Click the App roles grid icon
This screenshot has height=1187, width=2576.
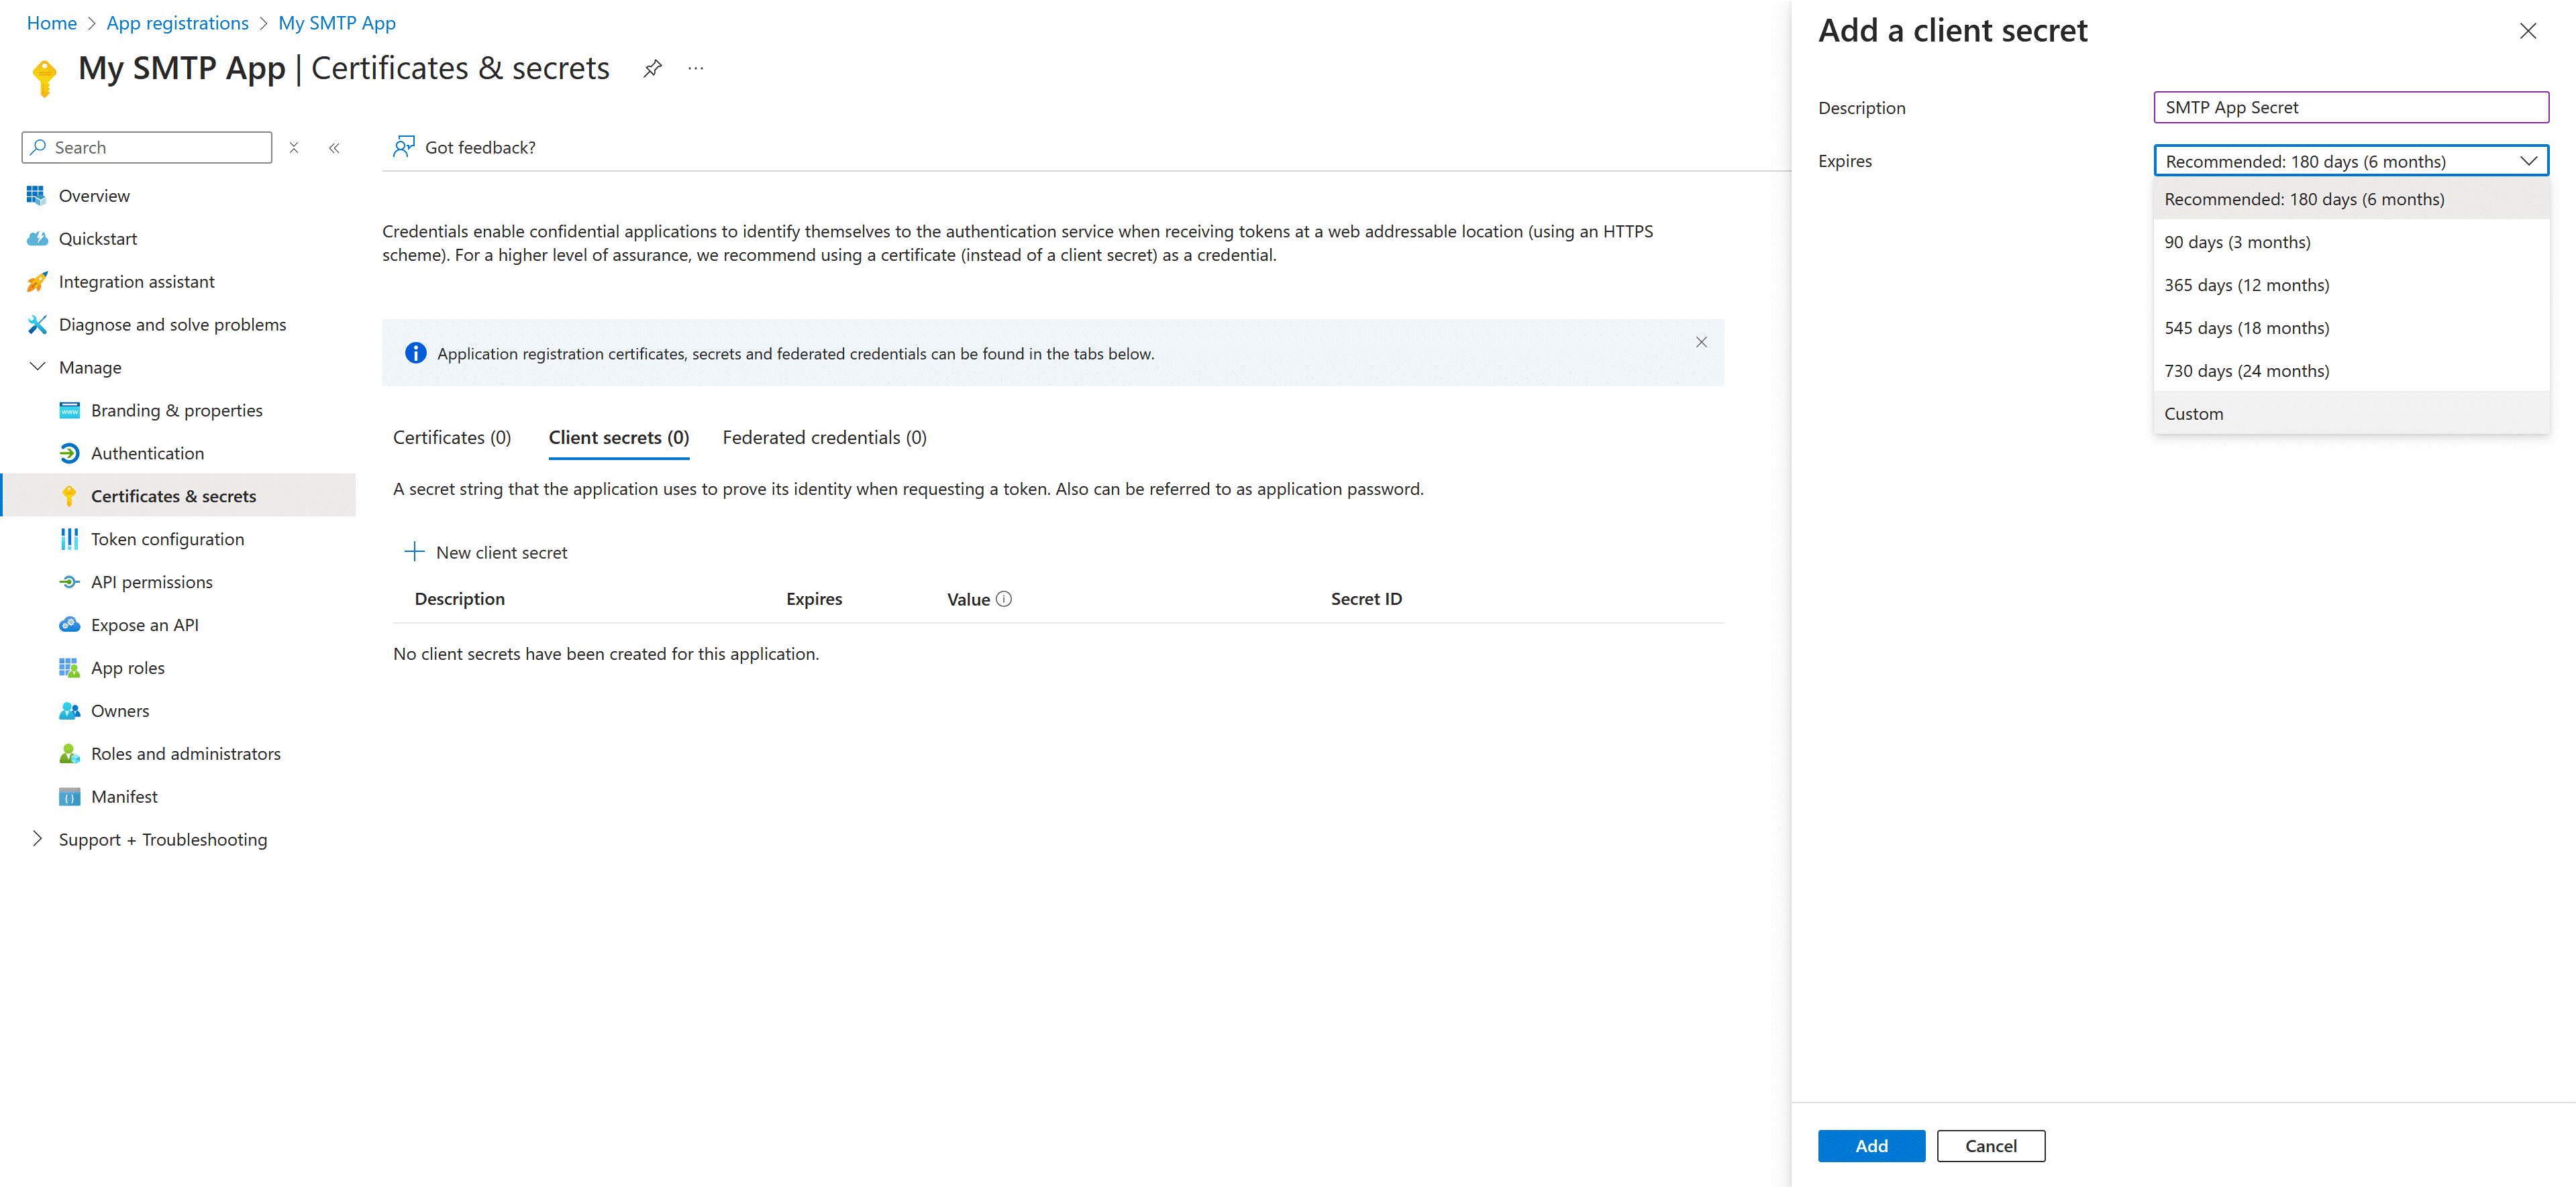coord(69,669)
